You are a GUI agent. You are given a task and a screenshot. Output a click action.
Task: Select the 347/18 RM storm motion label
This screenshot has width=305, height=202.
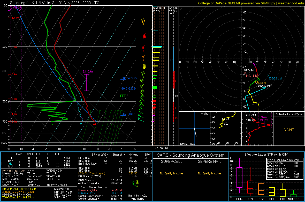click(253, 76)
